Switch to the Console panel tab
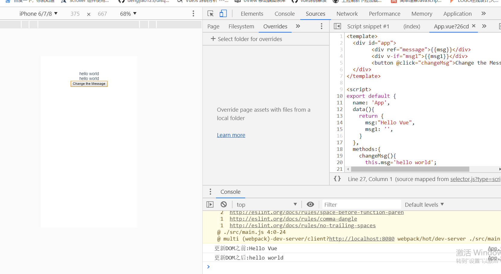The width and height of the screenshot is (501, 274). (284, 14)
